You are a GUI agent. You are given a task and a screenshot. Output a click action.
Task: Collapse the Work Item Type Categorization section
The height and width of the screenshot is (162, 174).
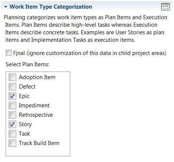coord(6,7)
